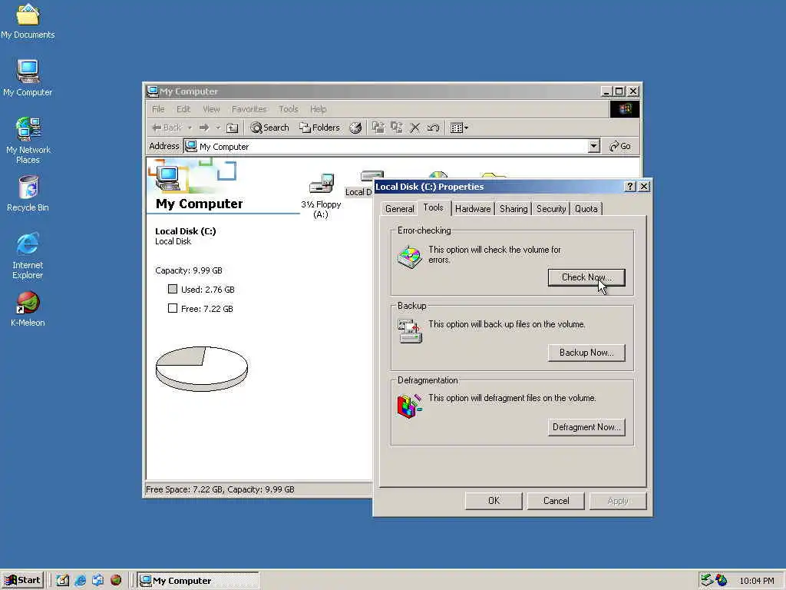The height and width of the screenshot is (590, 786).
Task: Select the K-Meleon desktop shortcut
Action: 28,309
